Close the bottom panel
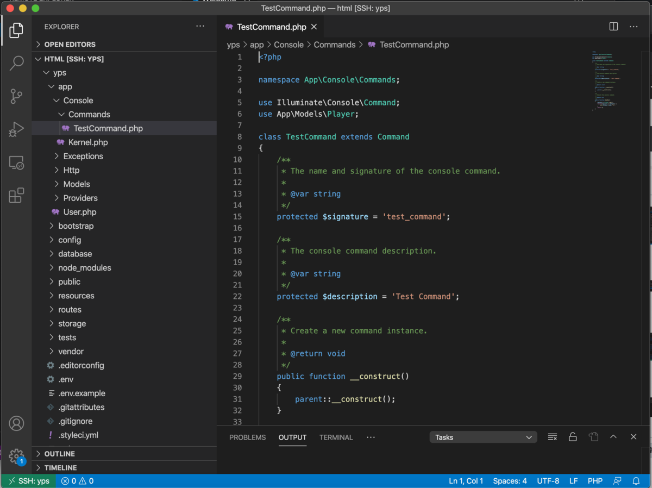The image size is (652, 488). [634, 437]
